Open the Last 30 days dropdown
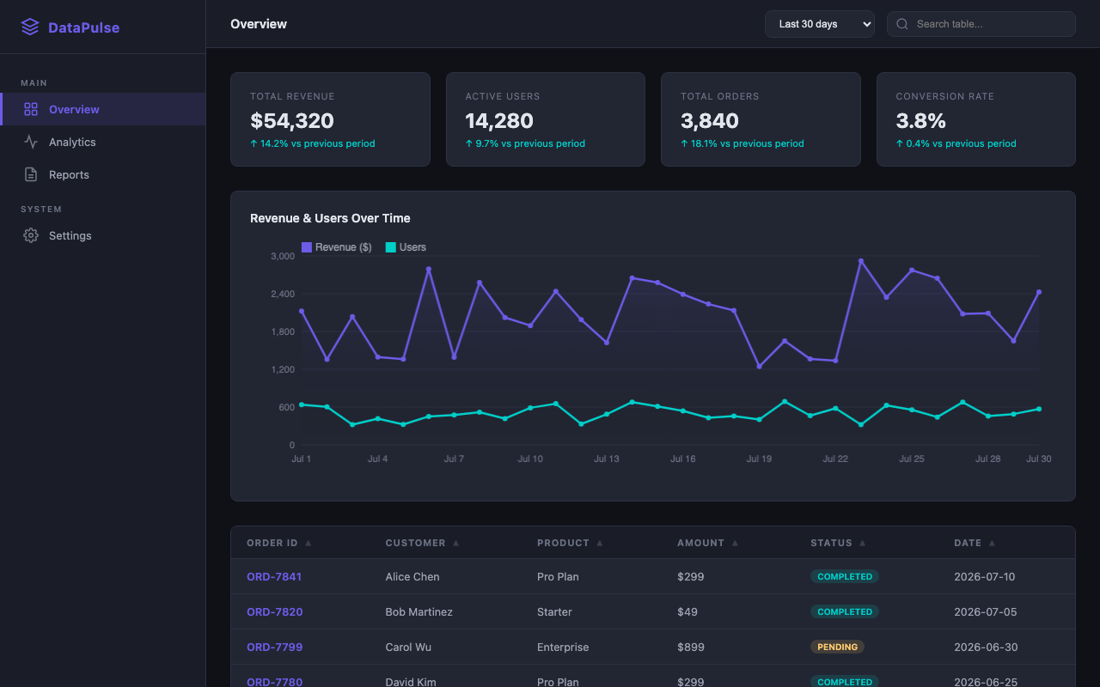This screenshot has height=687, width=1100. click(x=820, y=24)
